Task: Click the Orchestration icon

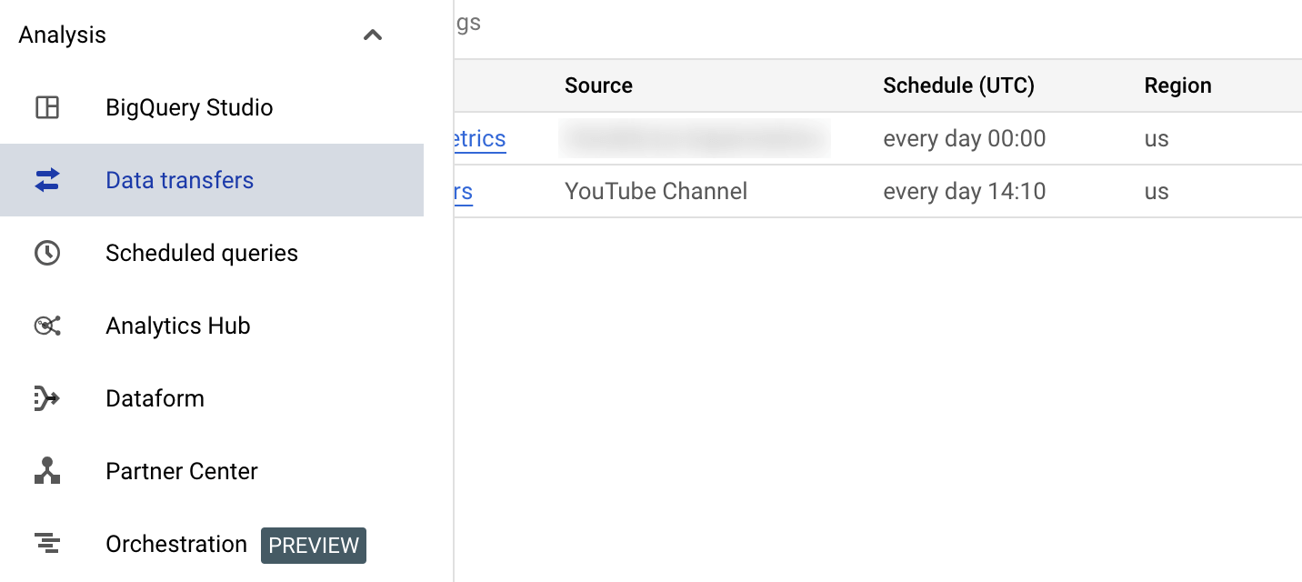Action: 47,544
